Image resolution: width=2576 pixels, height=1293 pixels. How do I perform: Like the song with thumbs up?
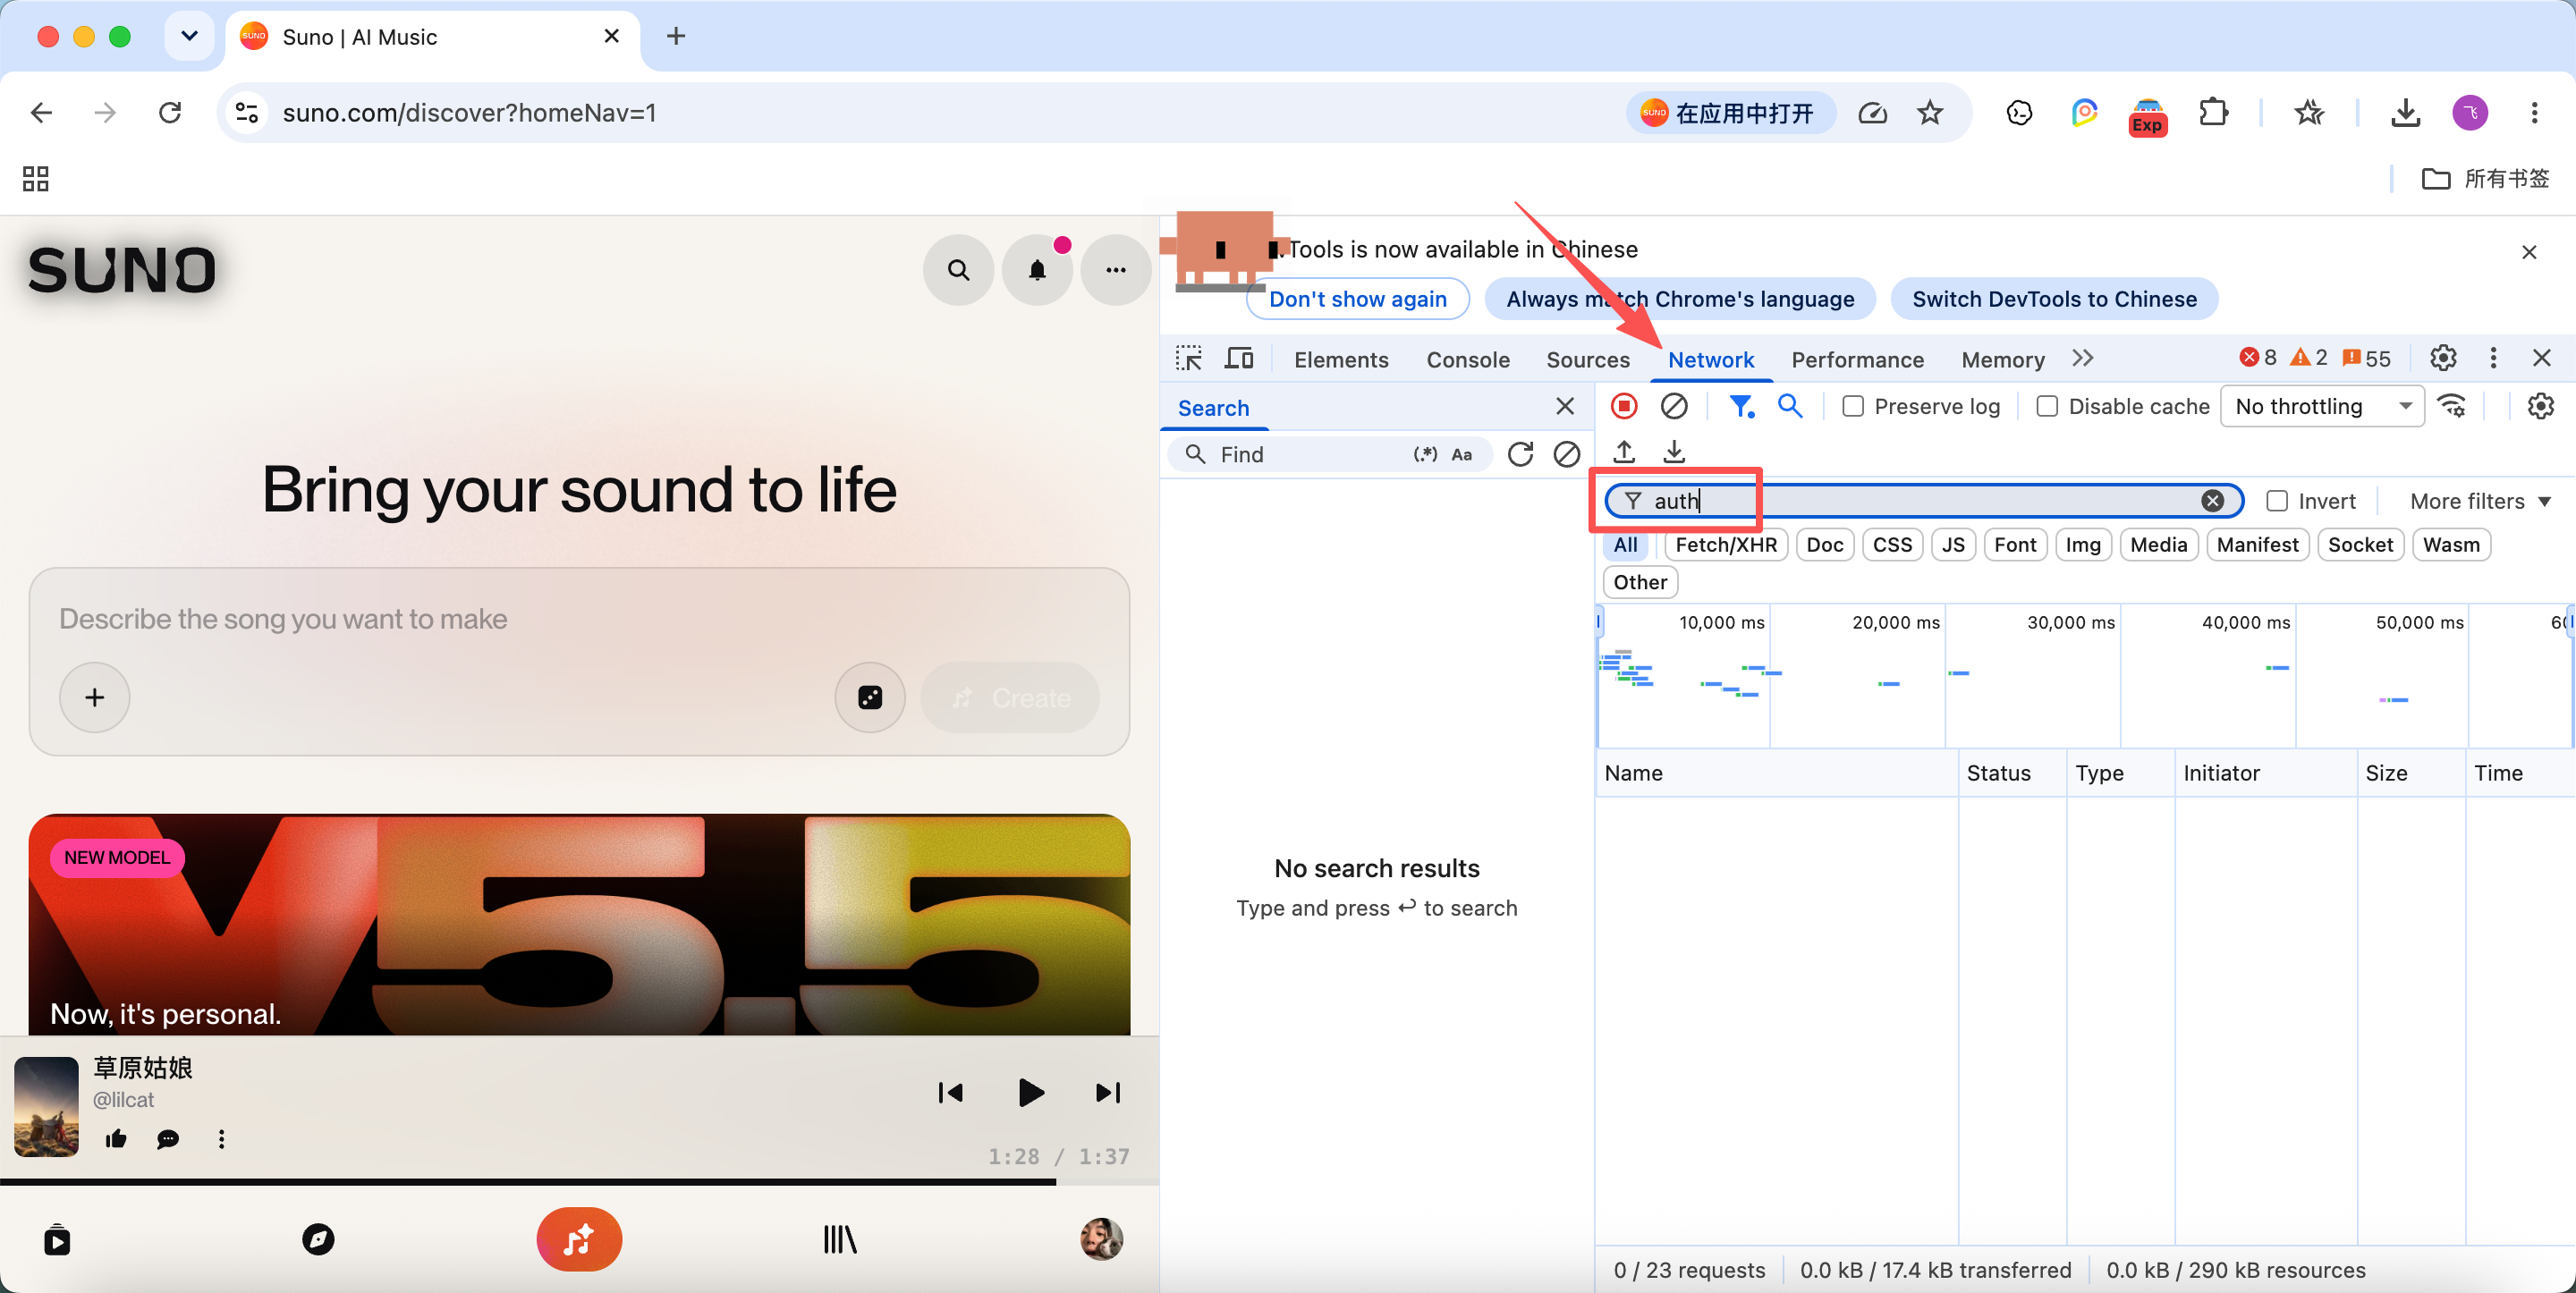116,1138
